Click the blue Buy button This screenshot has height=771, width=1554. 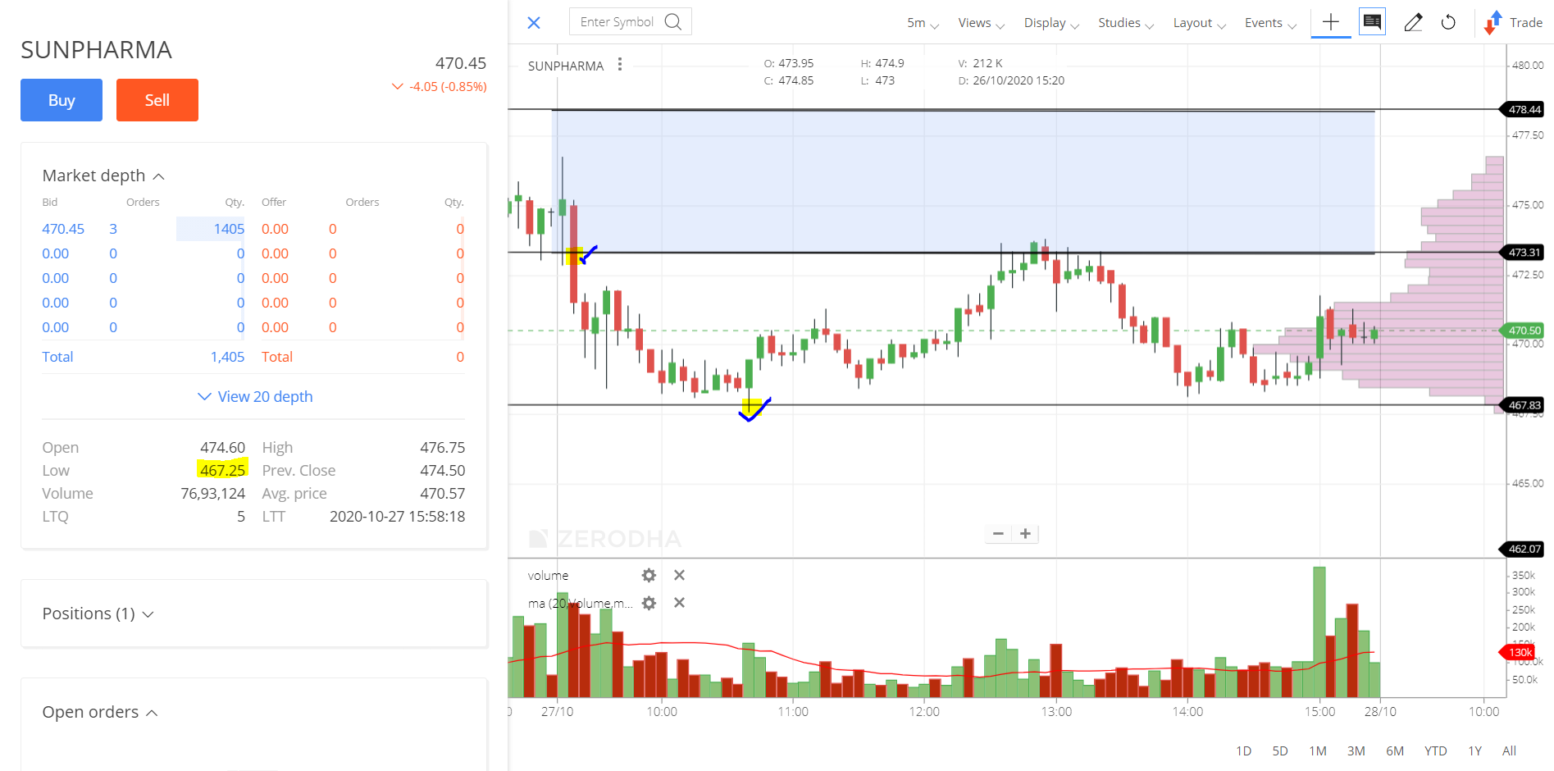(x=62, y=100)
